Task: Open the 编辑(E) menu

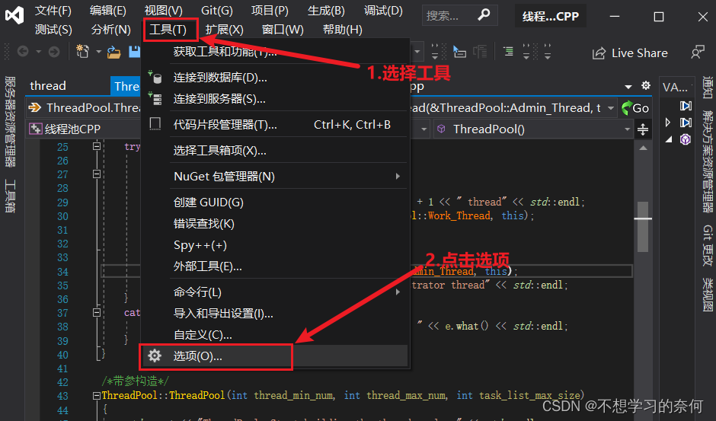Action: coord(107,11)
